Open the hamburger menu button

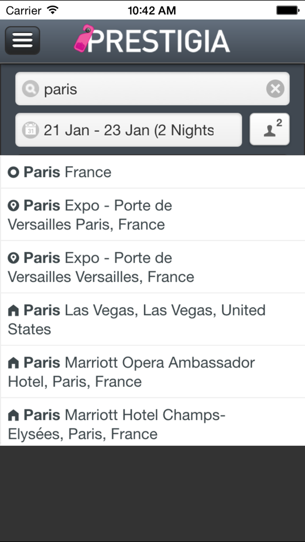click(22, 41)
